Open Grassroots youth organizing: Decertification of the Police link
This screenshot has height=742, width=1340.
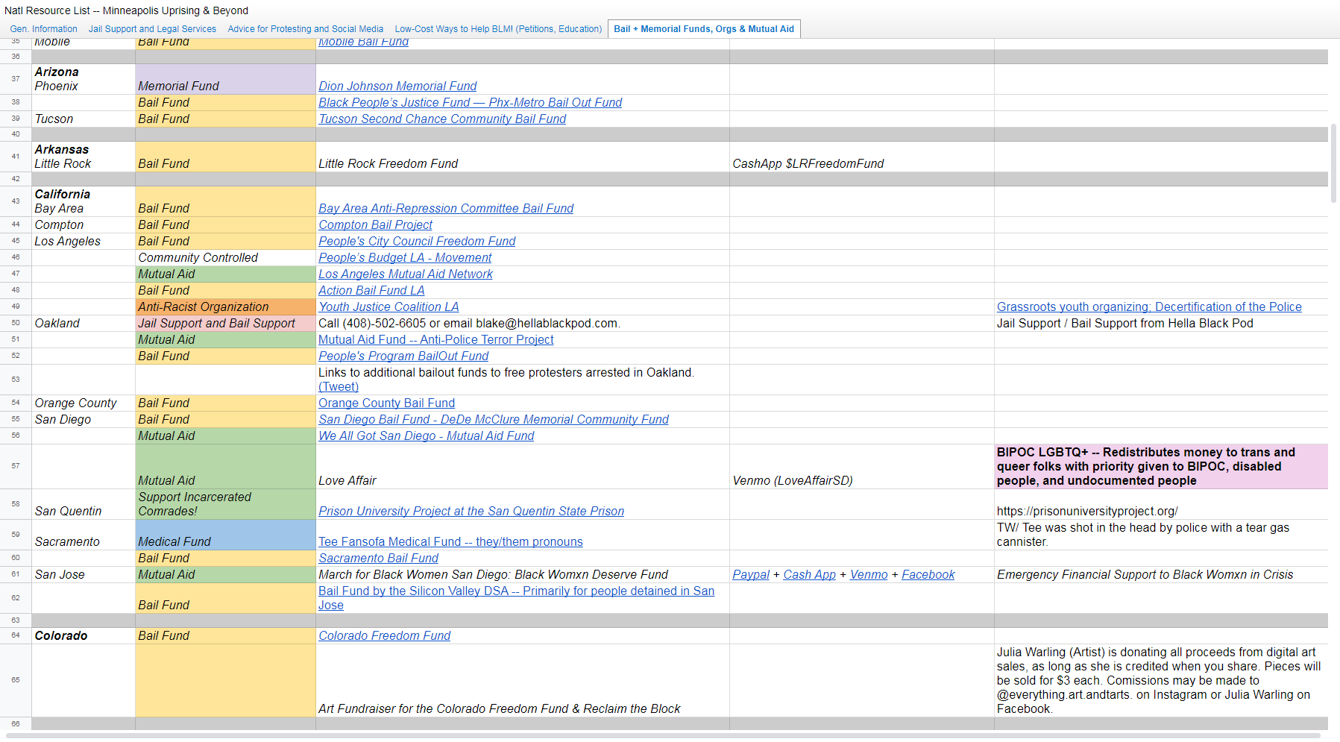[x=1149, y=307]
